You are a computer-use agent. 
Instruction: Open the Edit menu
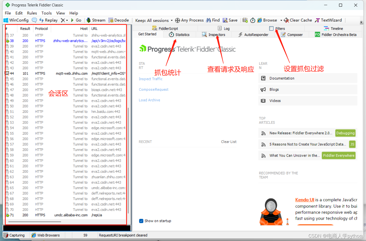pos(19,13)
